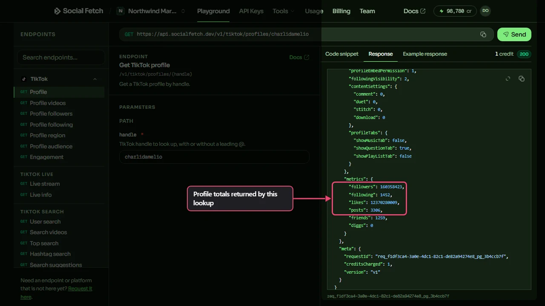Select the Profile endpoint
The height and width of the screenshot is (306, 545).
tap(59, 92)
